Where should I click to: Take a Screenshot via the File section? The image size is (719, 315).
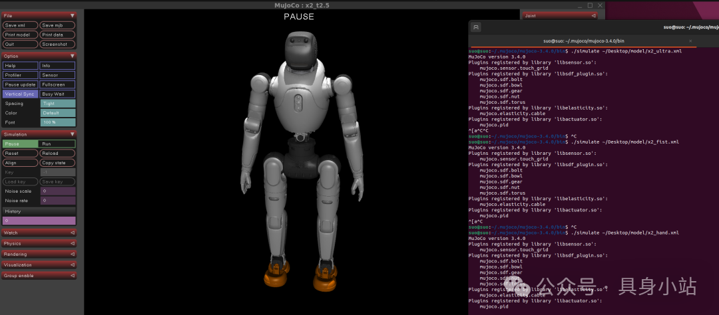57,45
